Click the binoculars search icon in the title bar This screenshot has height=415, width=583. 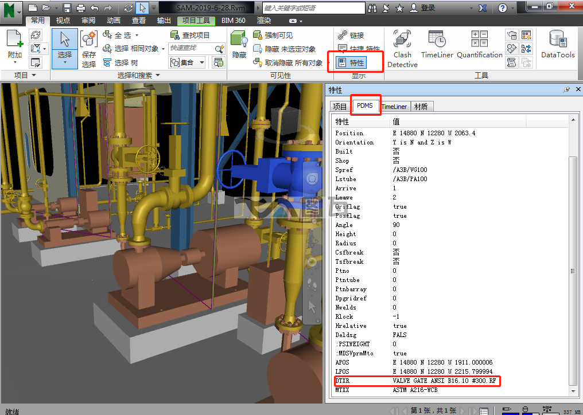click(372, 8)
